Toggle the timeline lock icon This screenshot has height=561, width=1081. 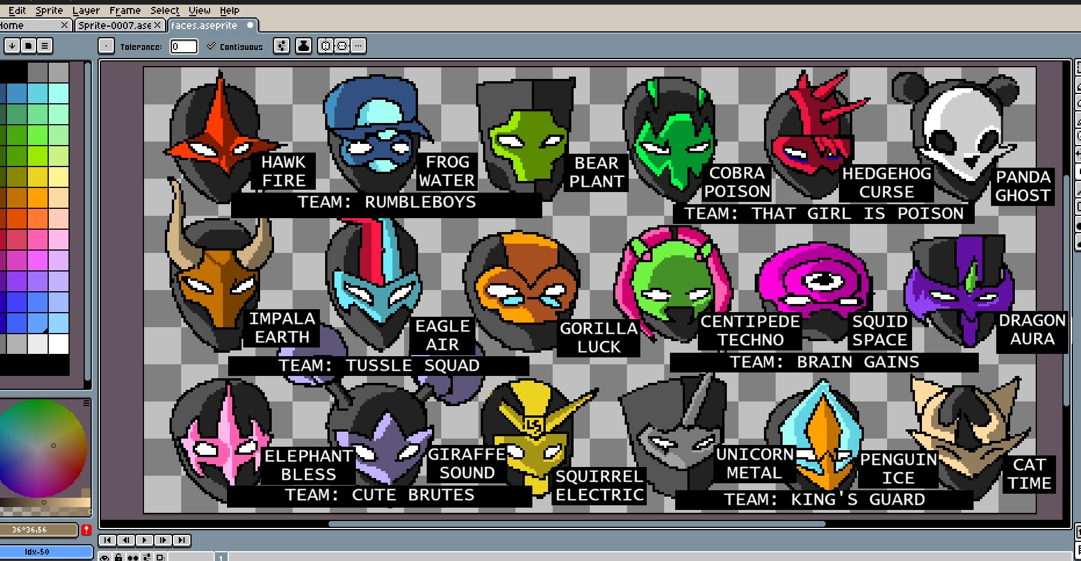118,558
